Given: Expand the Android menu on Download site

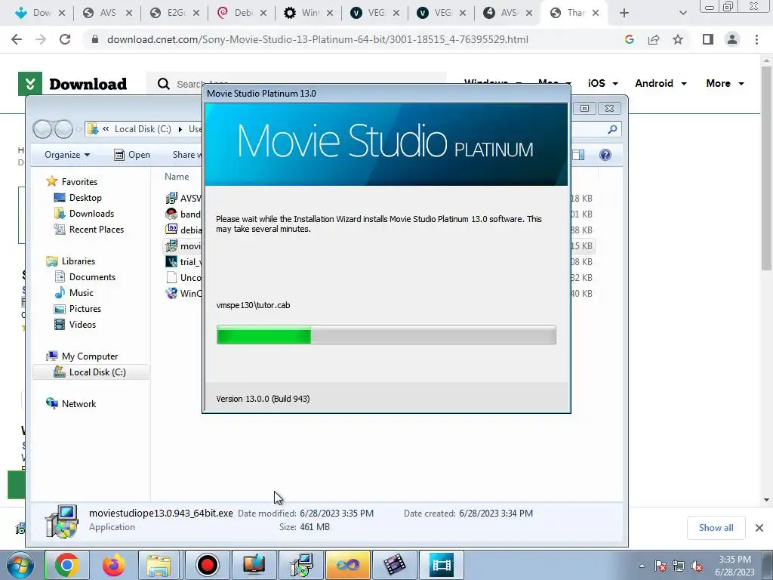Looking at the screenshot, I should click(661, 83).
